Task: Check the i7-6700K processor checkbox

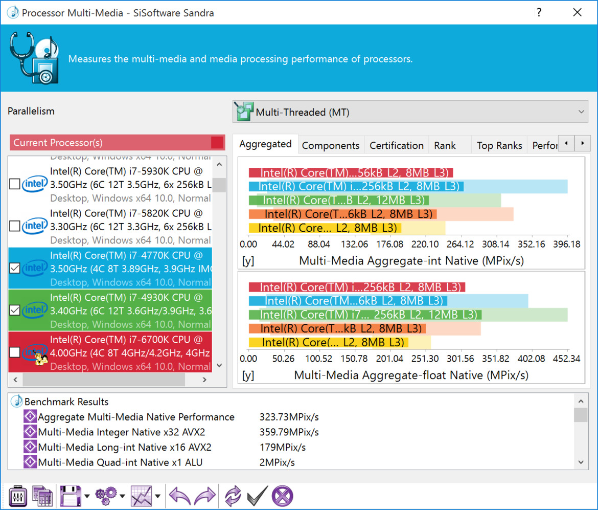Action: [14, 352]
